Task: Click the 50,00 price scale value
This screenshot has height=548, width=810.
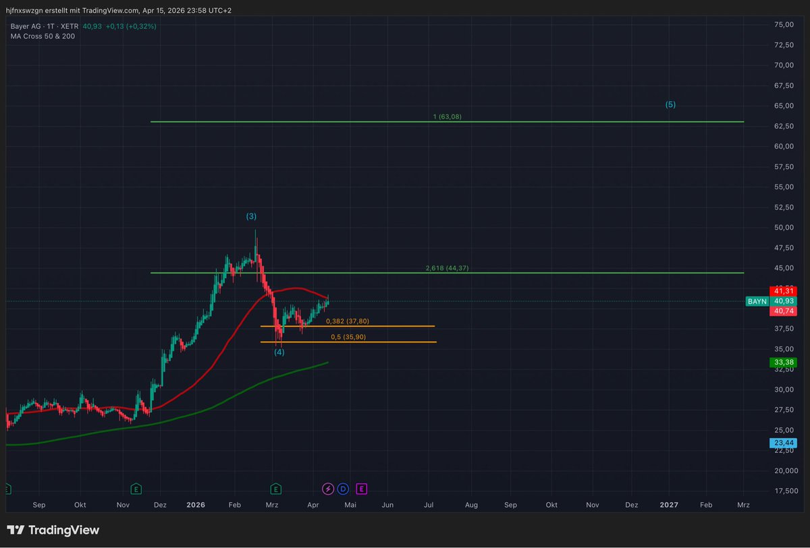Action: [x=783, y=227]
